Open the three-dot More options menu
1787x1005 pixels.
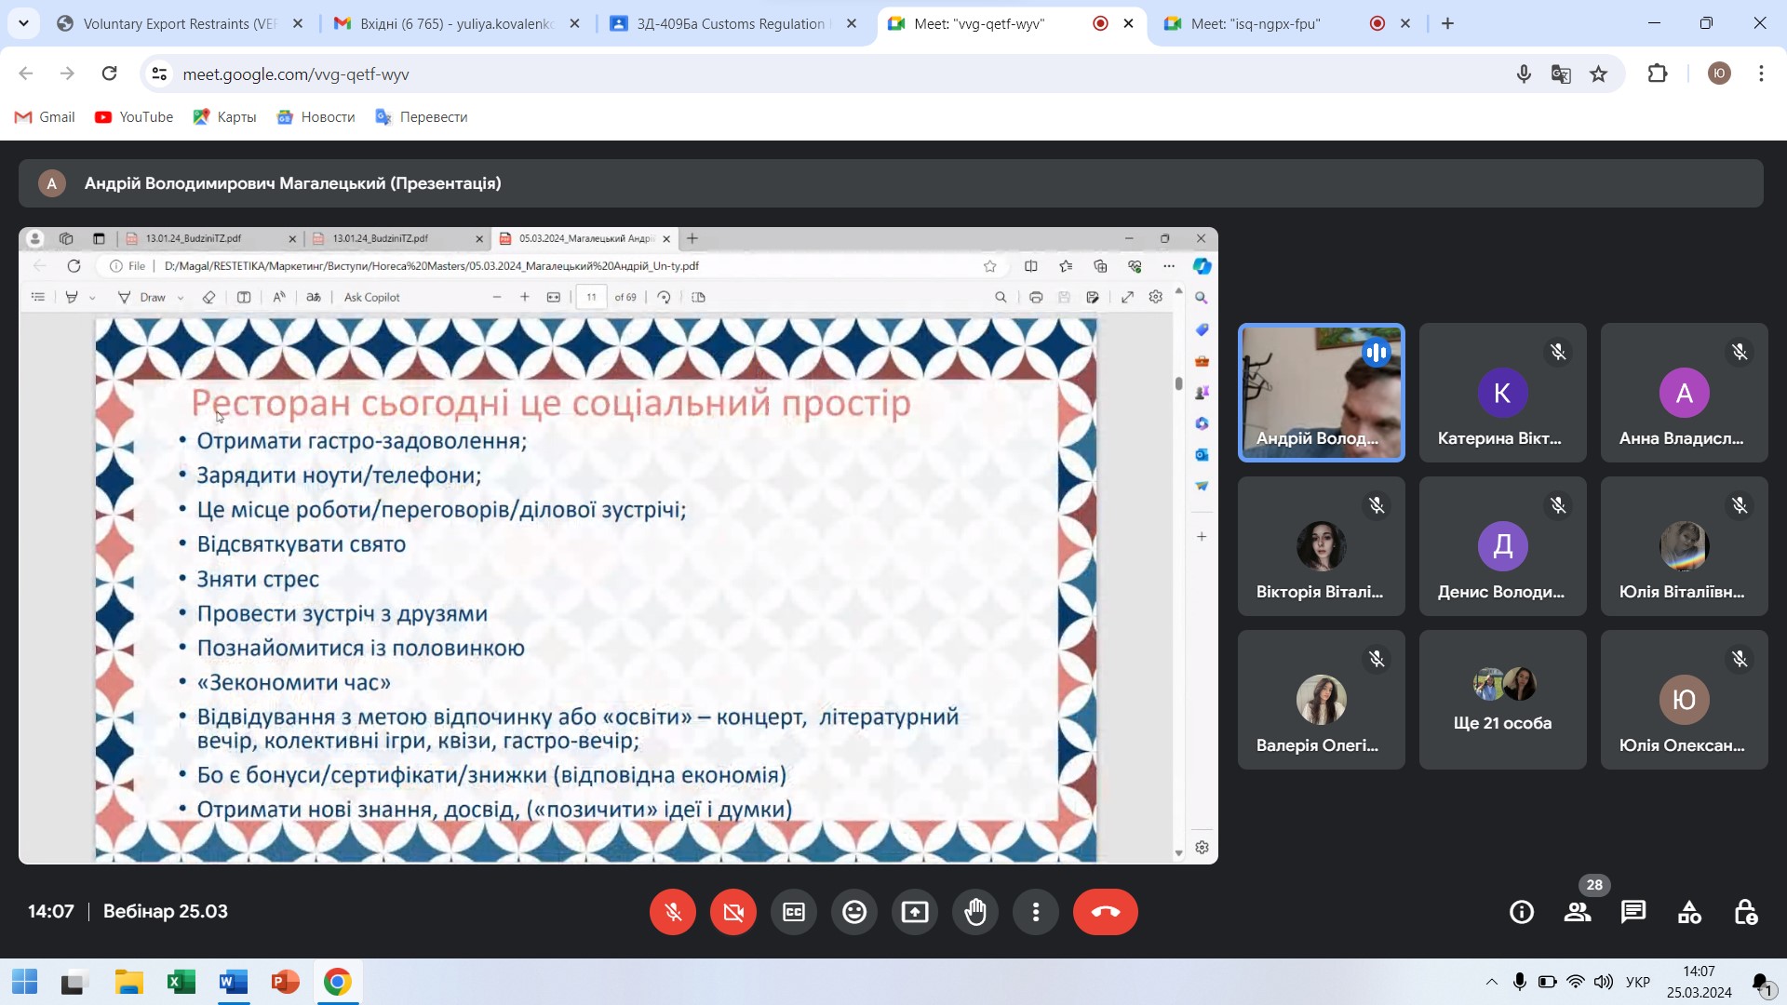tap(1035, 912)
